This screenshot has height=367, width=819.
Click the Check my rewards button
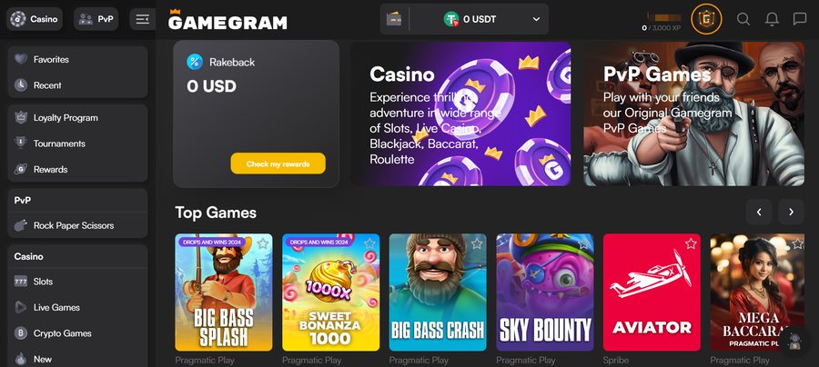pyautogui.click(x=278, y=164)
